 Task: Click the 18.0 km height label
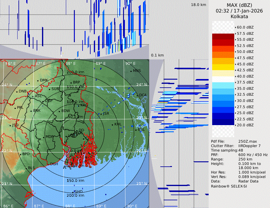pos(198,5)
